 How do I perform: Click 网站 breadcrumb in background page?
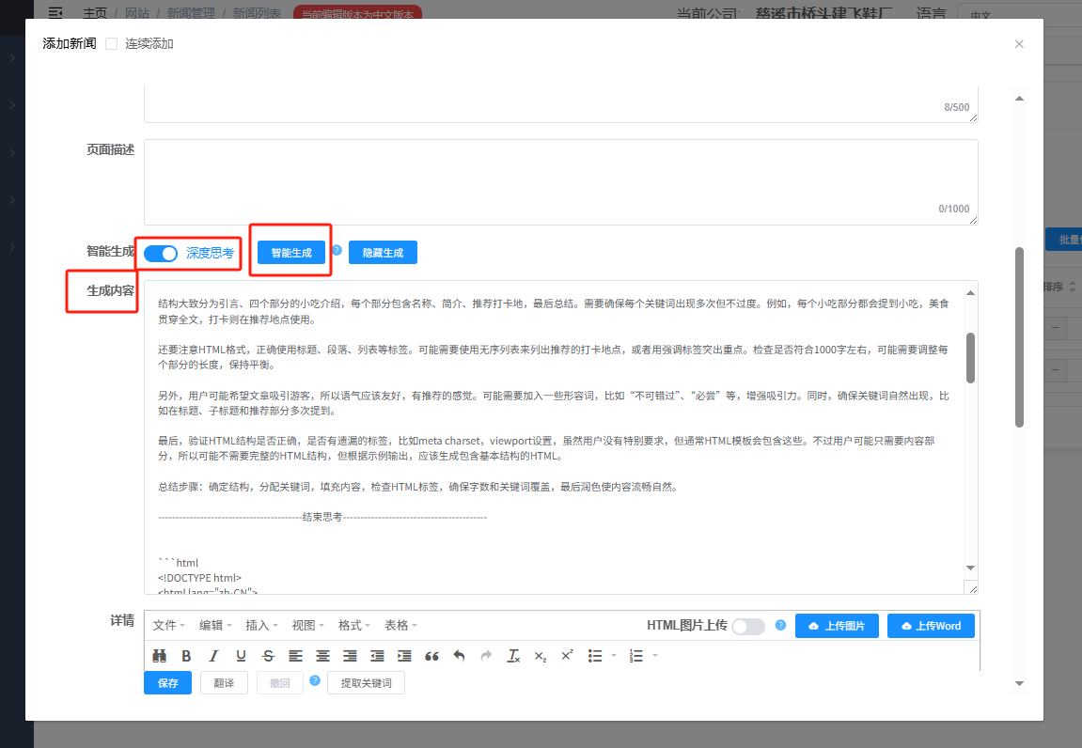tap(137, 13)
